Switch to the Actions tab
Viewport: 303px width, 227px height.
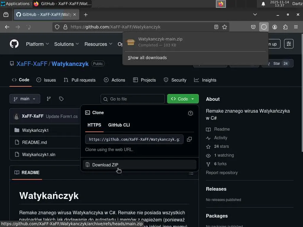click(115, 80)
